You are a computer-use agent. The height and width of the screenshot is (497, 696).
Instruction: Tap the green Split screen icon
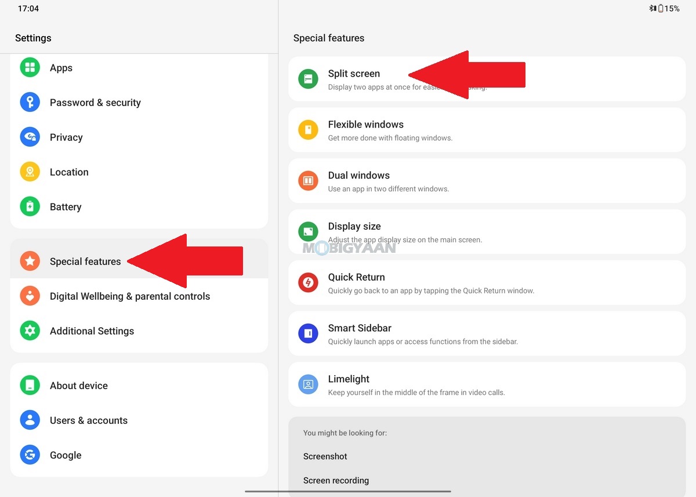(308, 79)
